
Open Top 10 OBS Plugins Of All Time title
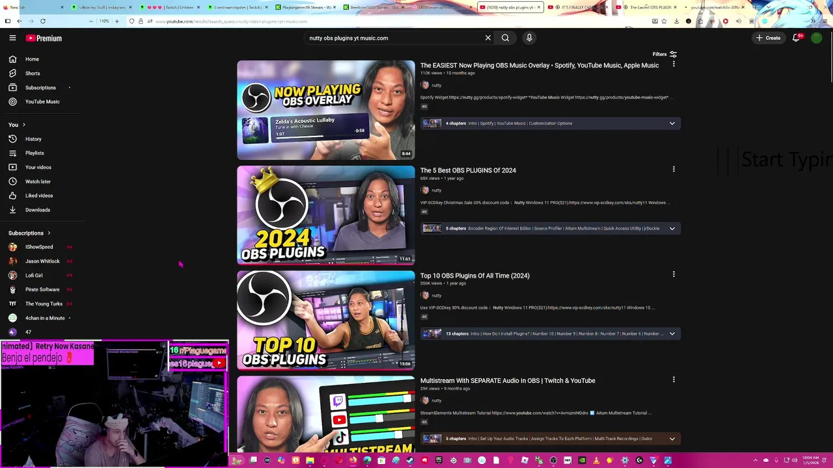point(475,276)
